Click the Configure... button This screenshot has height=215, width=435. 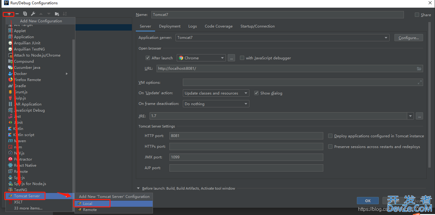click(409, 38)
